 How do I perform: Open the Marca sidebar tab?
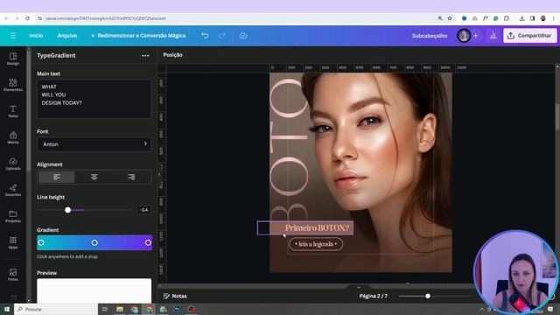pyautogui.click(x=13, y=137)
